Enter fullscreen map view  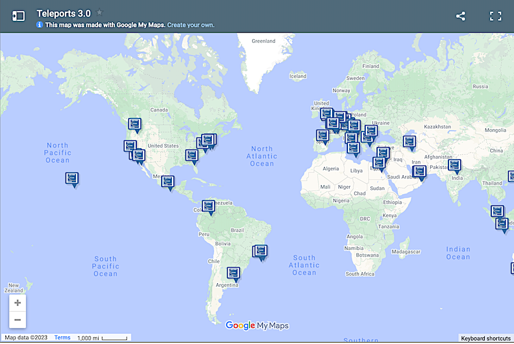tap(496, 16)
